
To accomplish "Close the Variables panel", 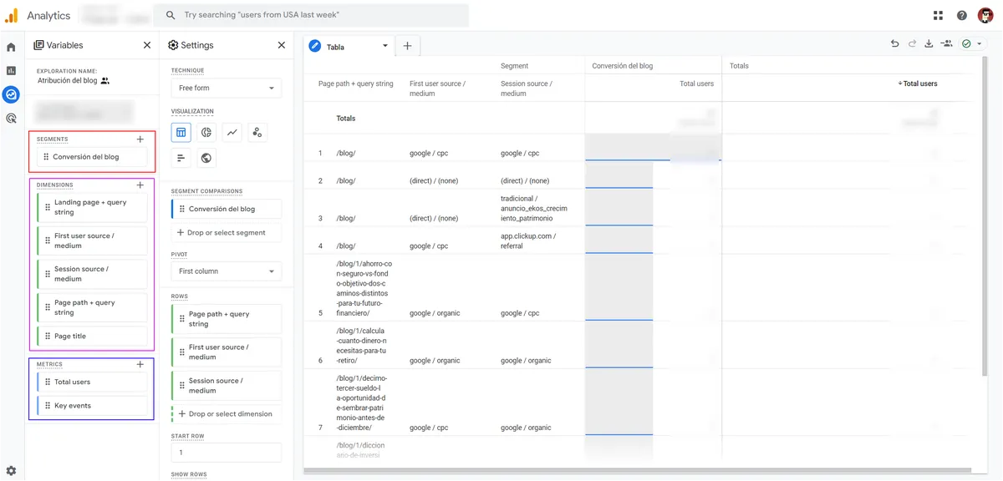I will [147, 45].
